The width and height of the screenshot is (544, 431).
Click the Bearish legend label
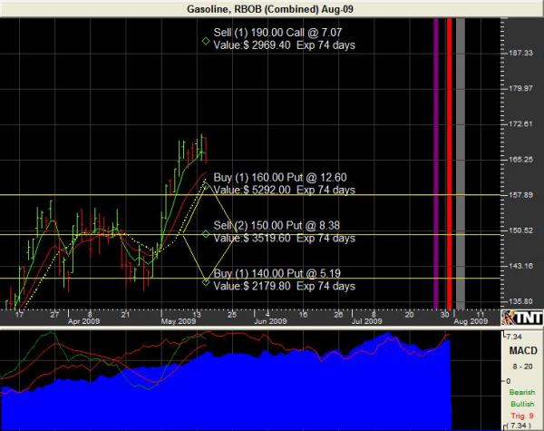coord(520,391)
